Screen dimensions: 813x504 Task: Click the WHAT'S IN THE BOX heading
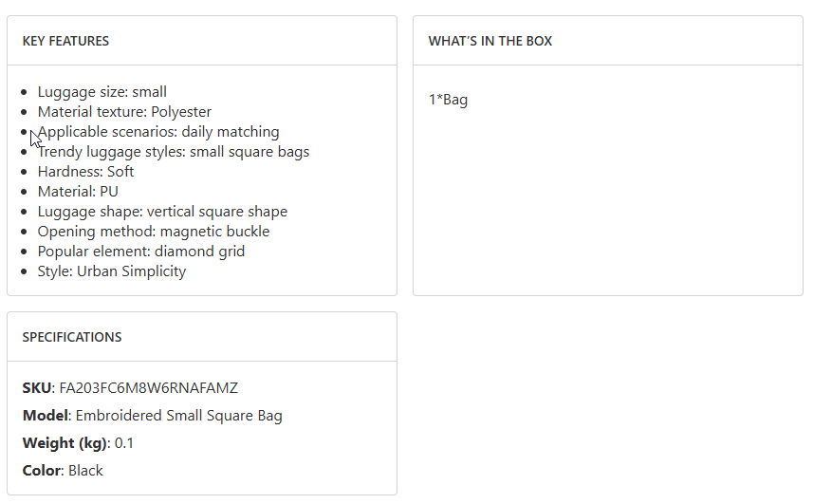490,41
